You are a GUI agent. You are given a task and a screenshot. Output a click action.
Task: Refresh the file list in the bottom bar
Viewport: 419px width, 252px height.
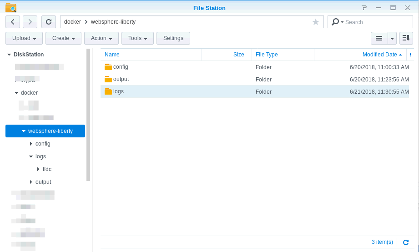406,242
